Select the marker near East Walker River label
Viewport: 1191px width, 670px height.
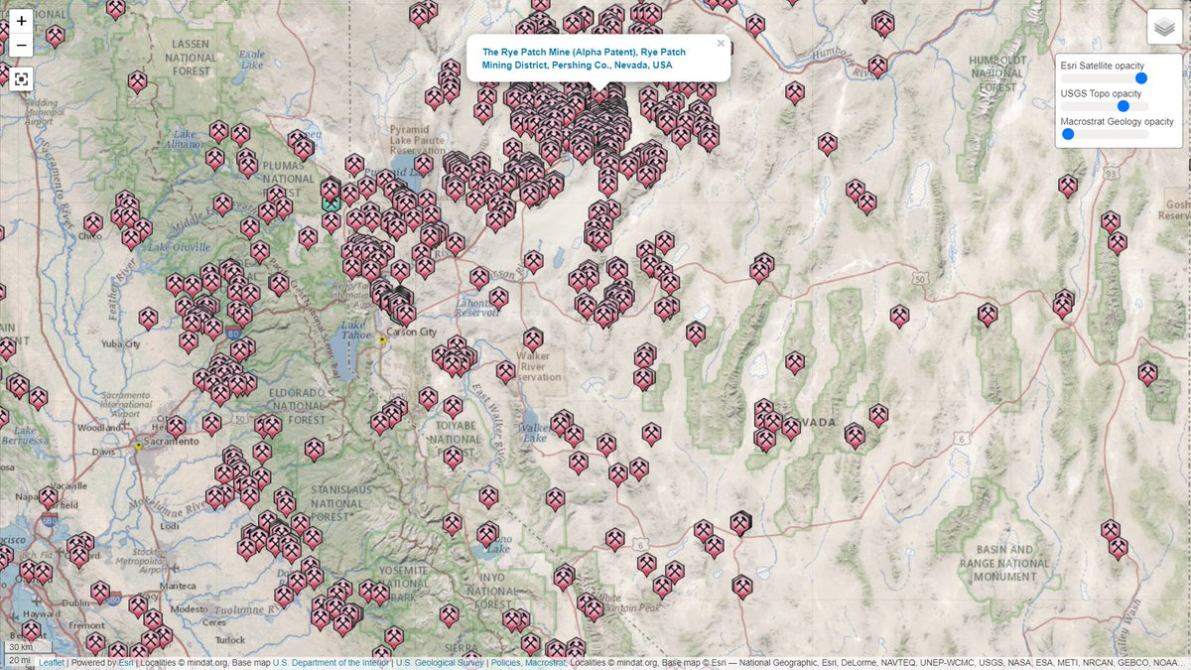coord(505,371)
